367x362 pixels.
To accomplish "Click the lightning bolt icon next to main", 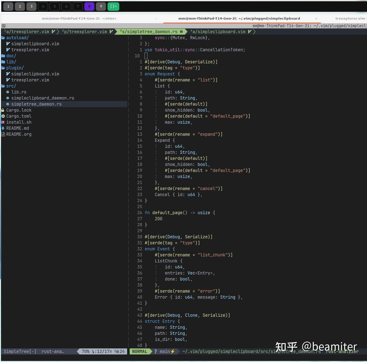I will (173, 351).
